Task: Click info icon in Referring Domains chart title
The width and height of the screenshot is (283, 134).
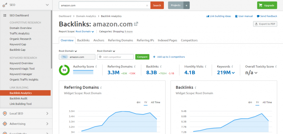Action: coord(101,87)
